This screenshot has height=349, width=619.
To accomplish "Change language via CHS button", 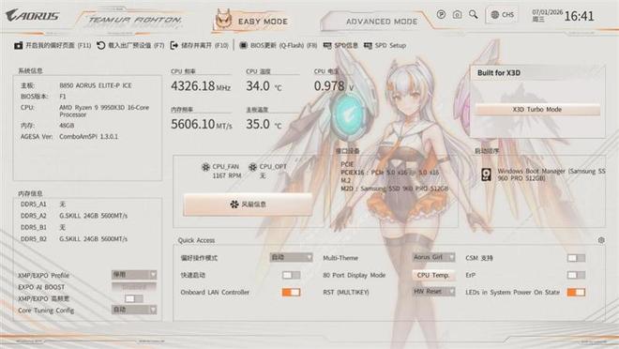I will [502, 15].
